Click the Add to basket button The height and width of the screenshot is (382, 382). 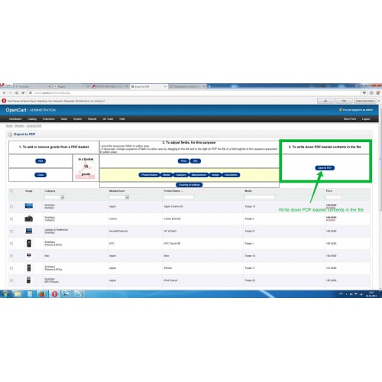(x=40, y=161)
